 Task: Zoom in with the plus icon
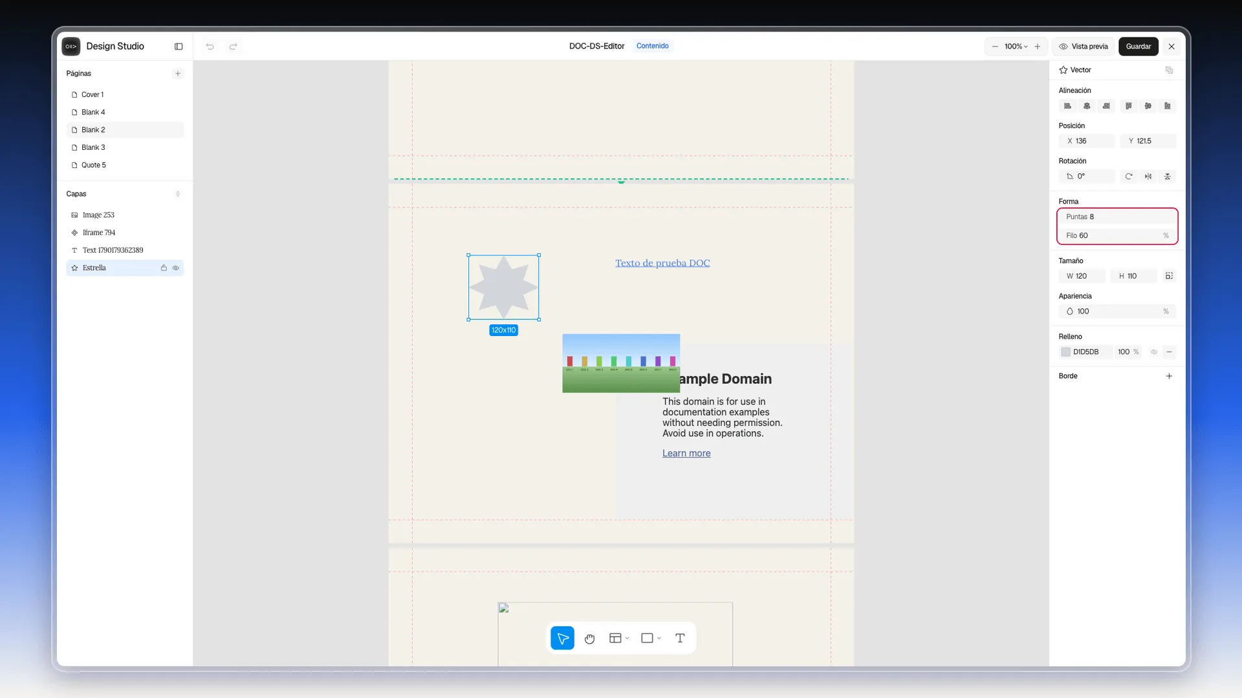click(1038, 47)
